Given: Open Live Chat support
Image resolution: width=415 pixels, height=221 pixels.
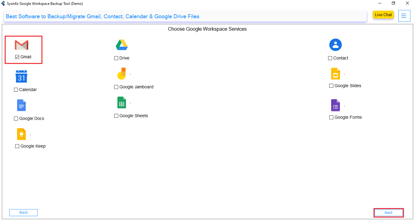Looking at the screenshot, I should [383, 15].
